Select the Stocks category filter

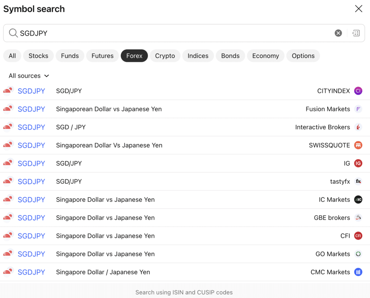point(38,56)
